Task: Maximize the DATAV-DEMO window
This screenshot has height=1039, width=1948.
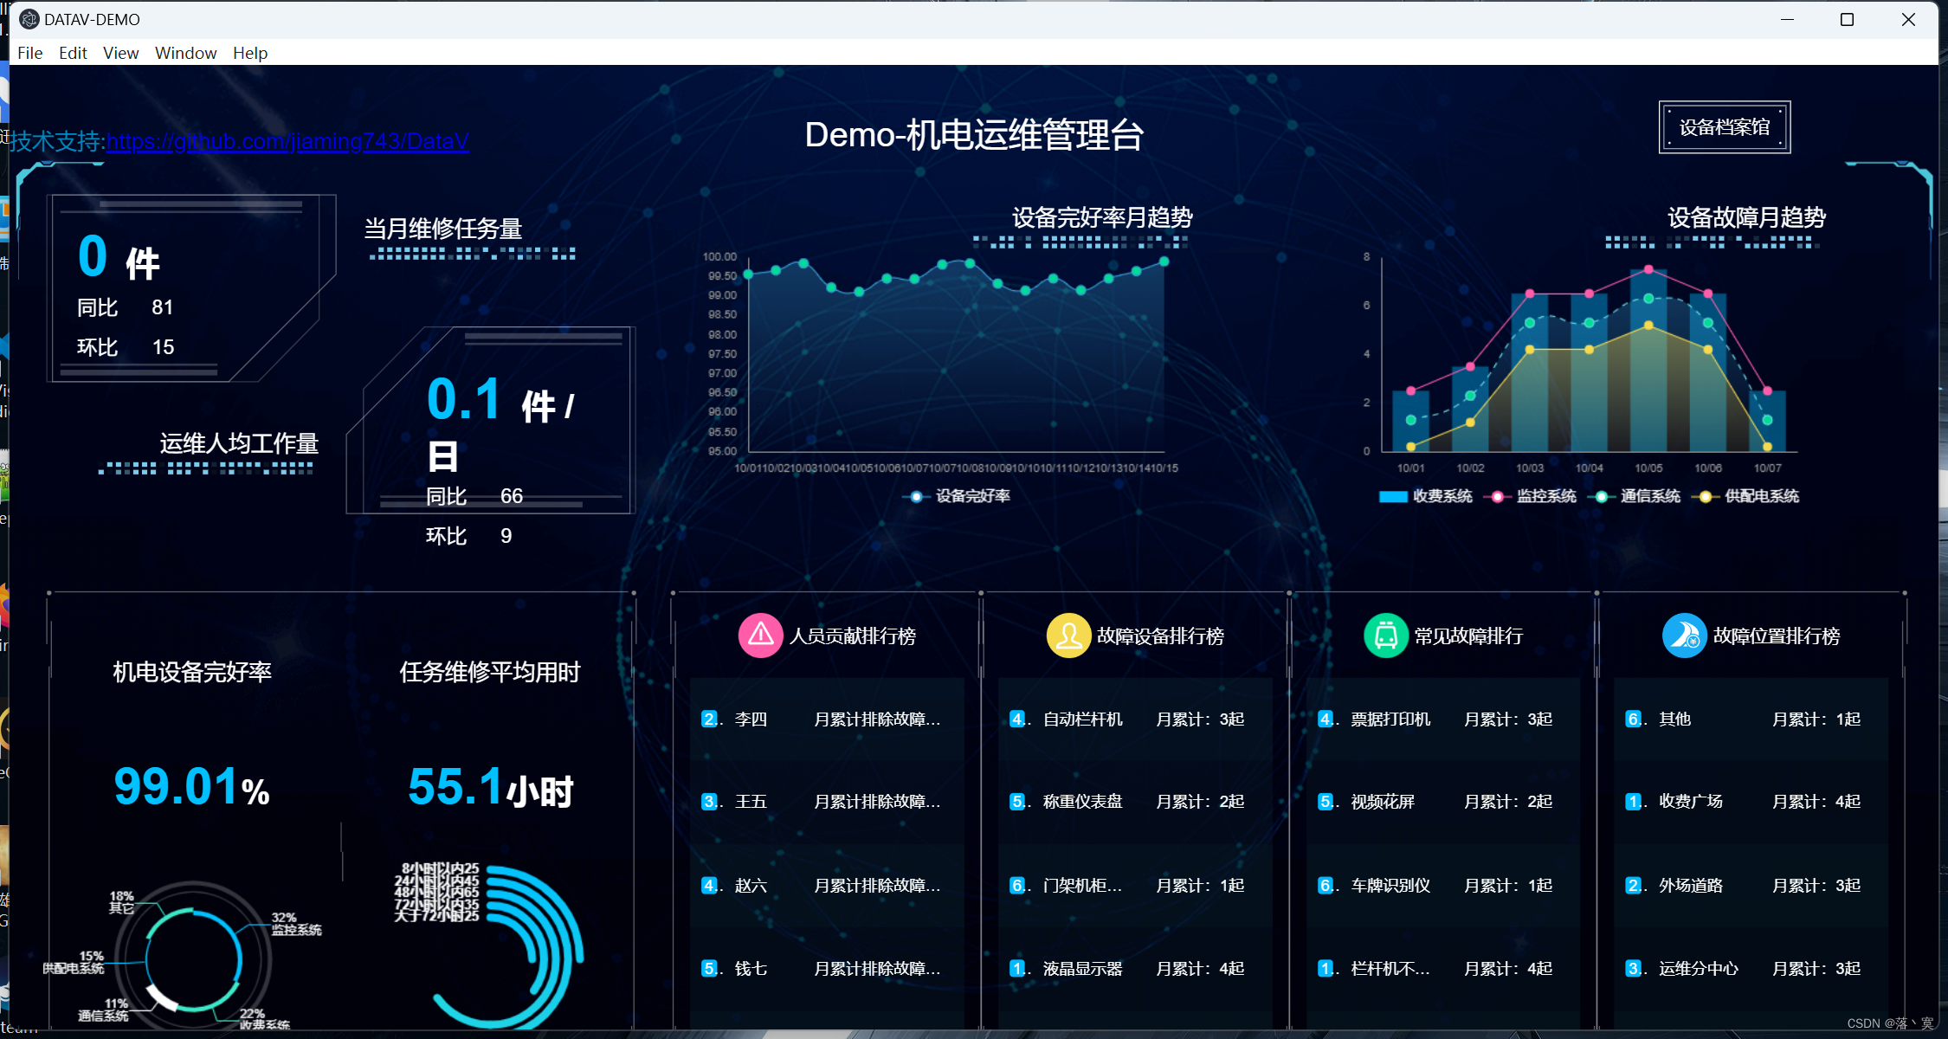Action: 1847,19
